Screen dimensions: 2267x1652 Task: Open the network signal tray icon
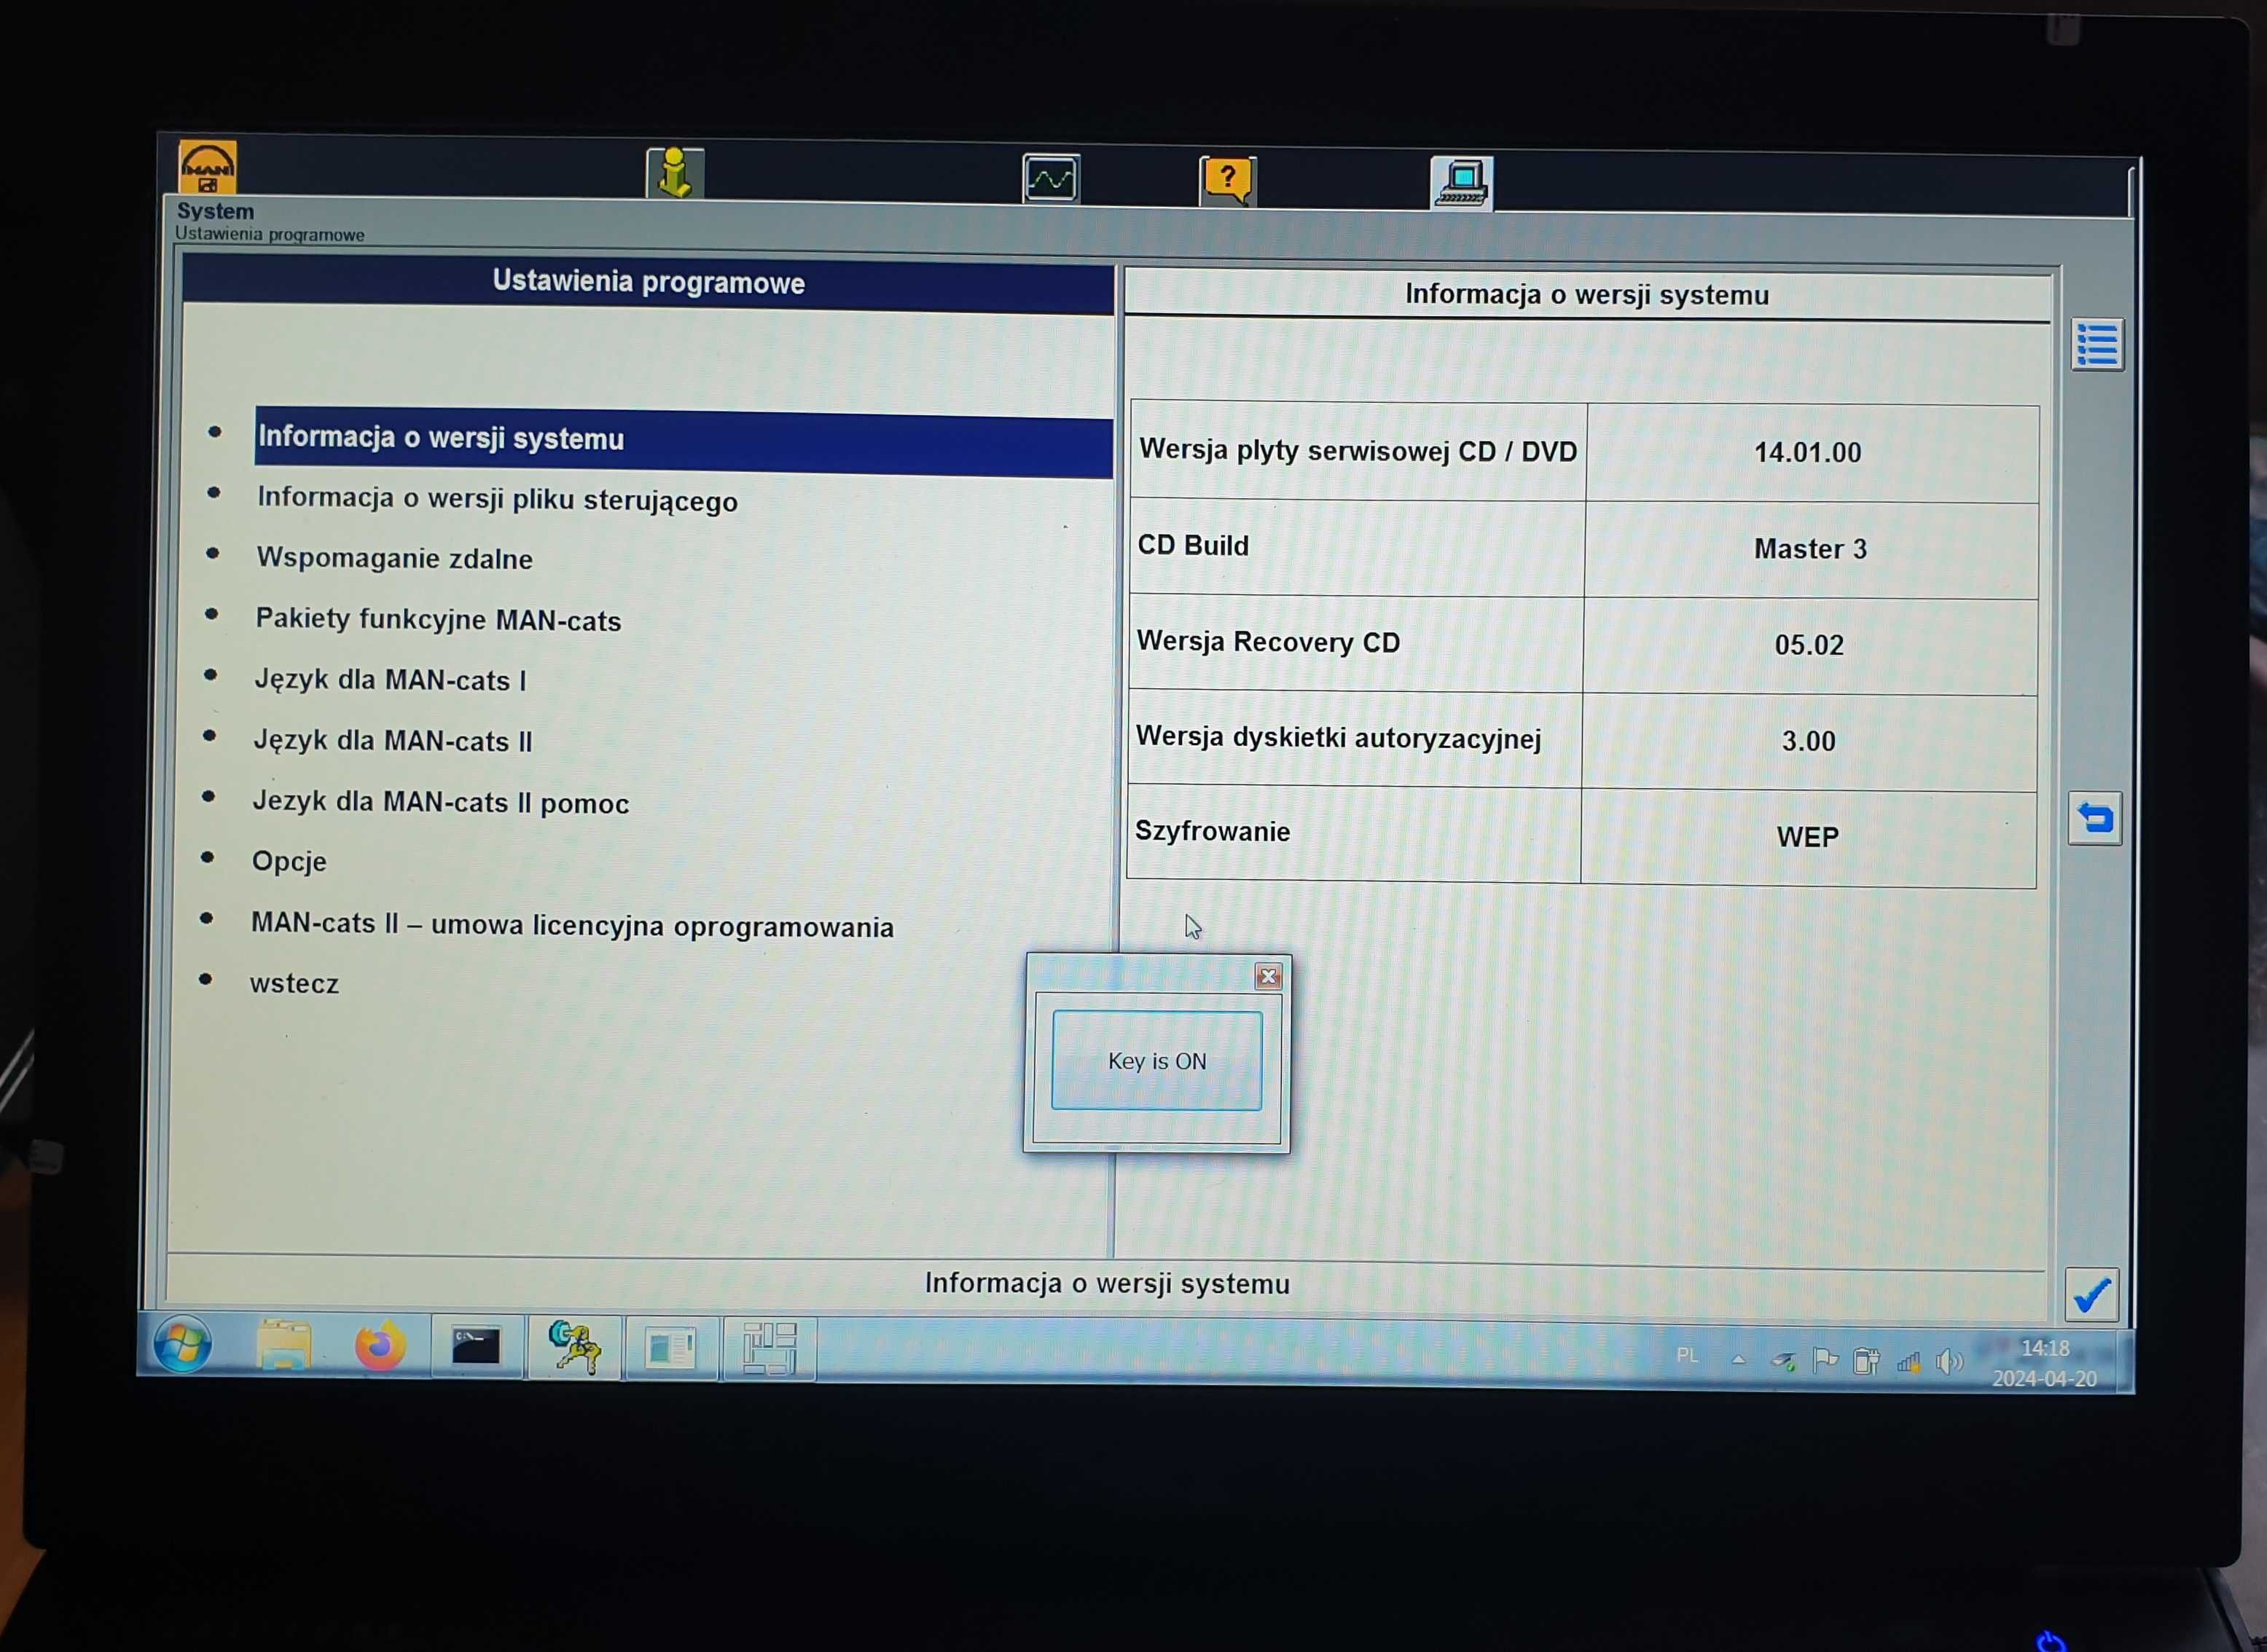1908,1363
